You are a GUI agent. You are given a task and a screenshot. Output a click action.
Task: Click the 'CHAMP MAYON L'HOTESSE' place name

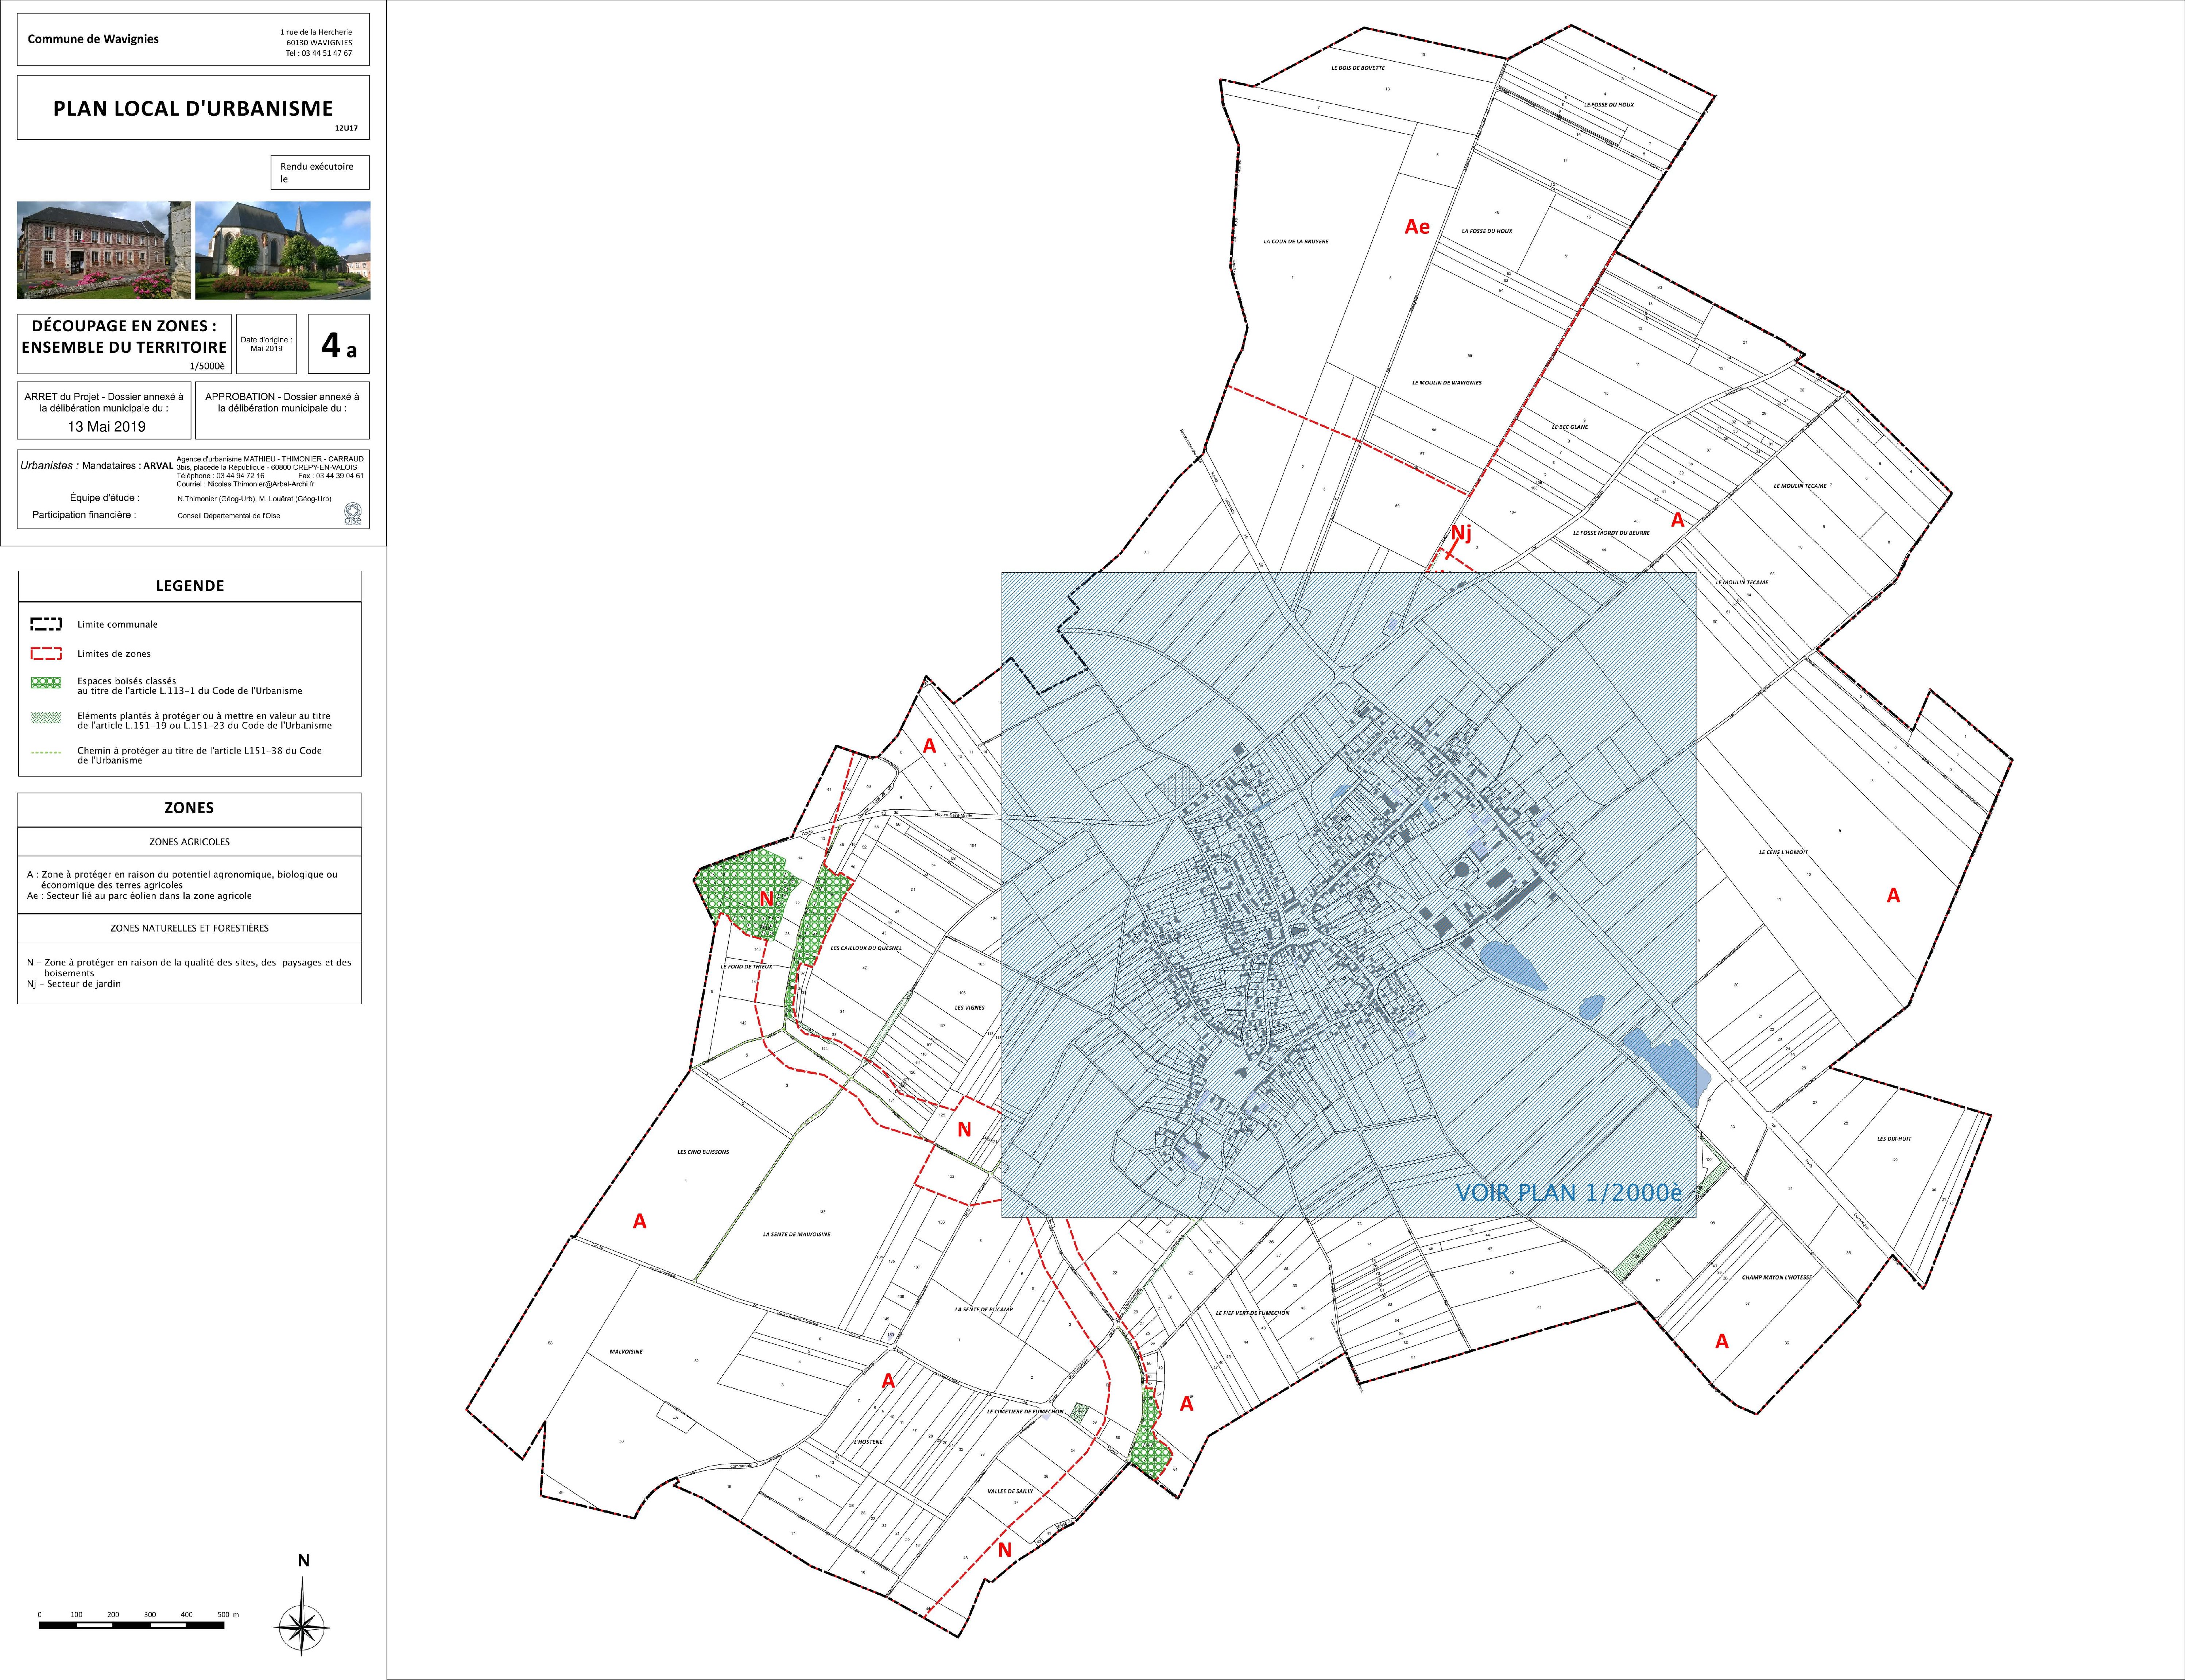(1776, 1278)
